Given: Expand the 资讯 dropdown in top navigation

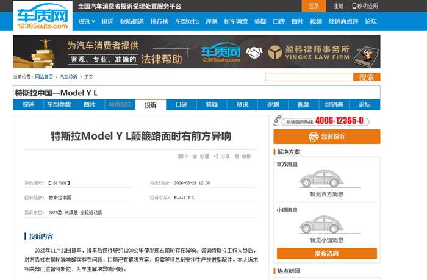Looking at the screenshot, I should [x=86, y=21].
